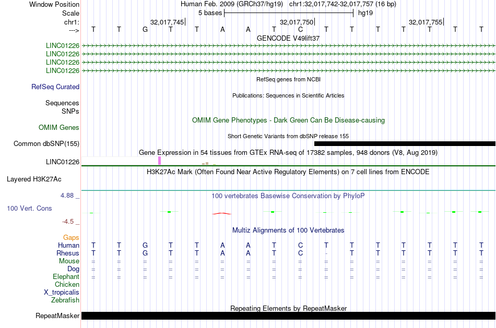Click the black RepeatMasker element bar
Viewport: 496px width, 328px height.
(x=288, y=315)
